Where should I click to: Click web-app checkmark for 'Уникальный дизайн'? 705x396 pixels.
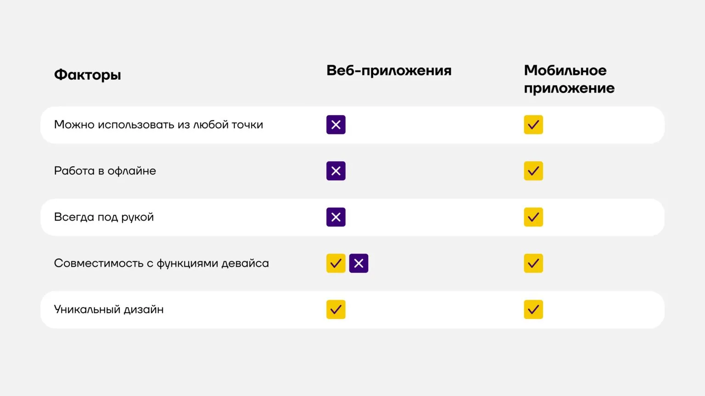click(336, 310)
